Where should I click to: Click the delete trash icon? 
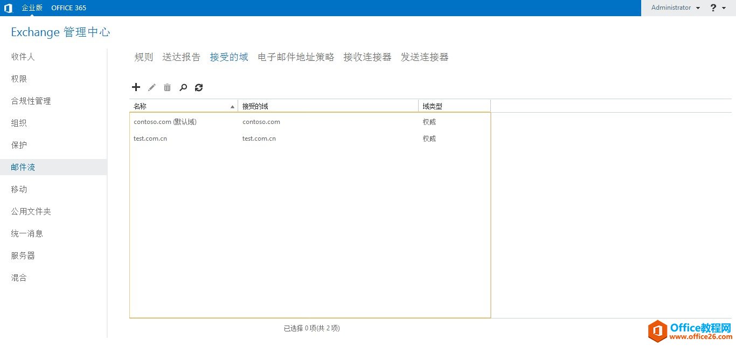(167, 87)
